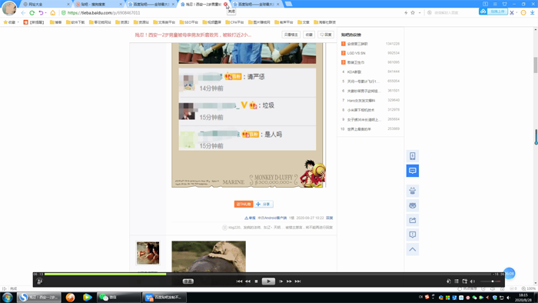Expand the screenshot tool dropdown arrow
538x303 pixels.
point(516,13)
